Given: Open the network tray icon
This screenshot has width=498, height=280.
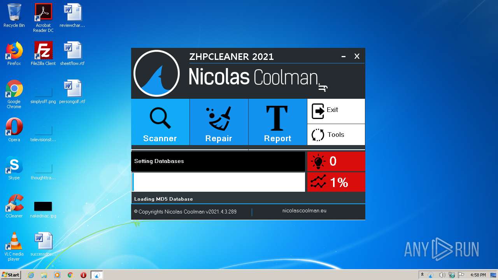Looking at the screenshot, I should pos(452,275).
